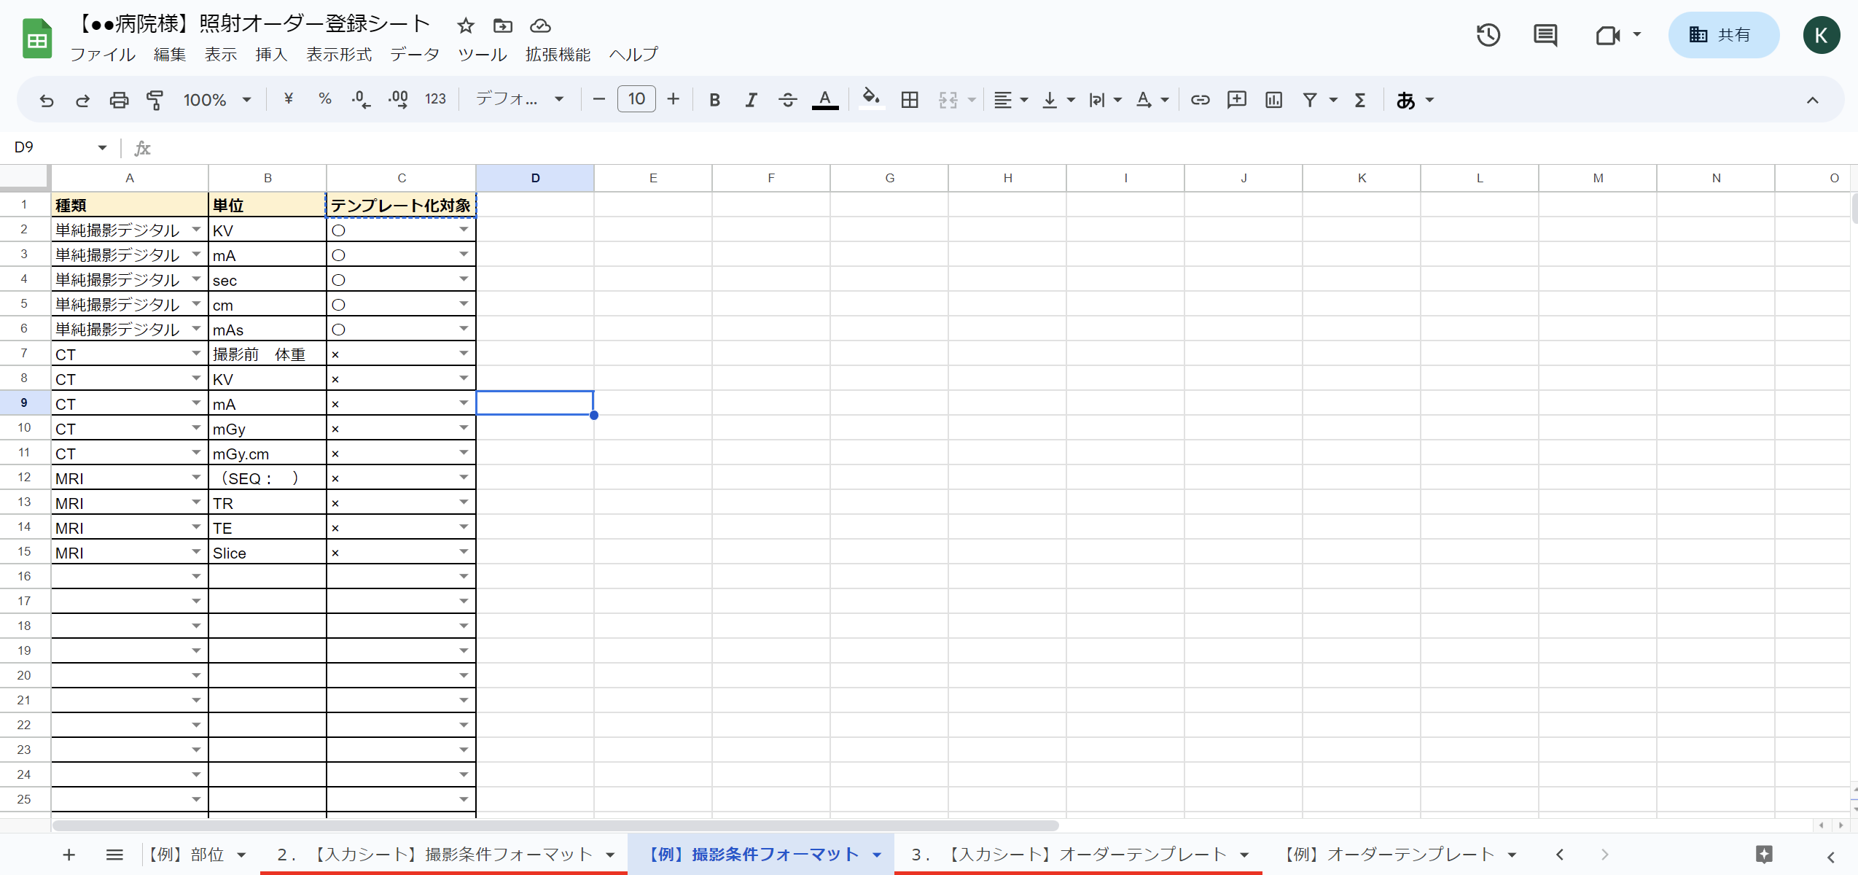Open the borders tool
The image size is (1858, 875).
[x=909, y=100]
